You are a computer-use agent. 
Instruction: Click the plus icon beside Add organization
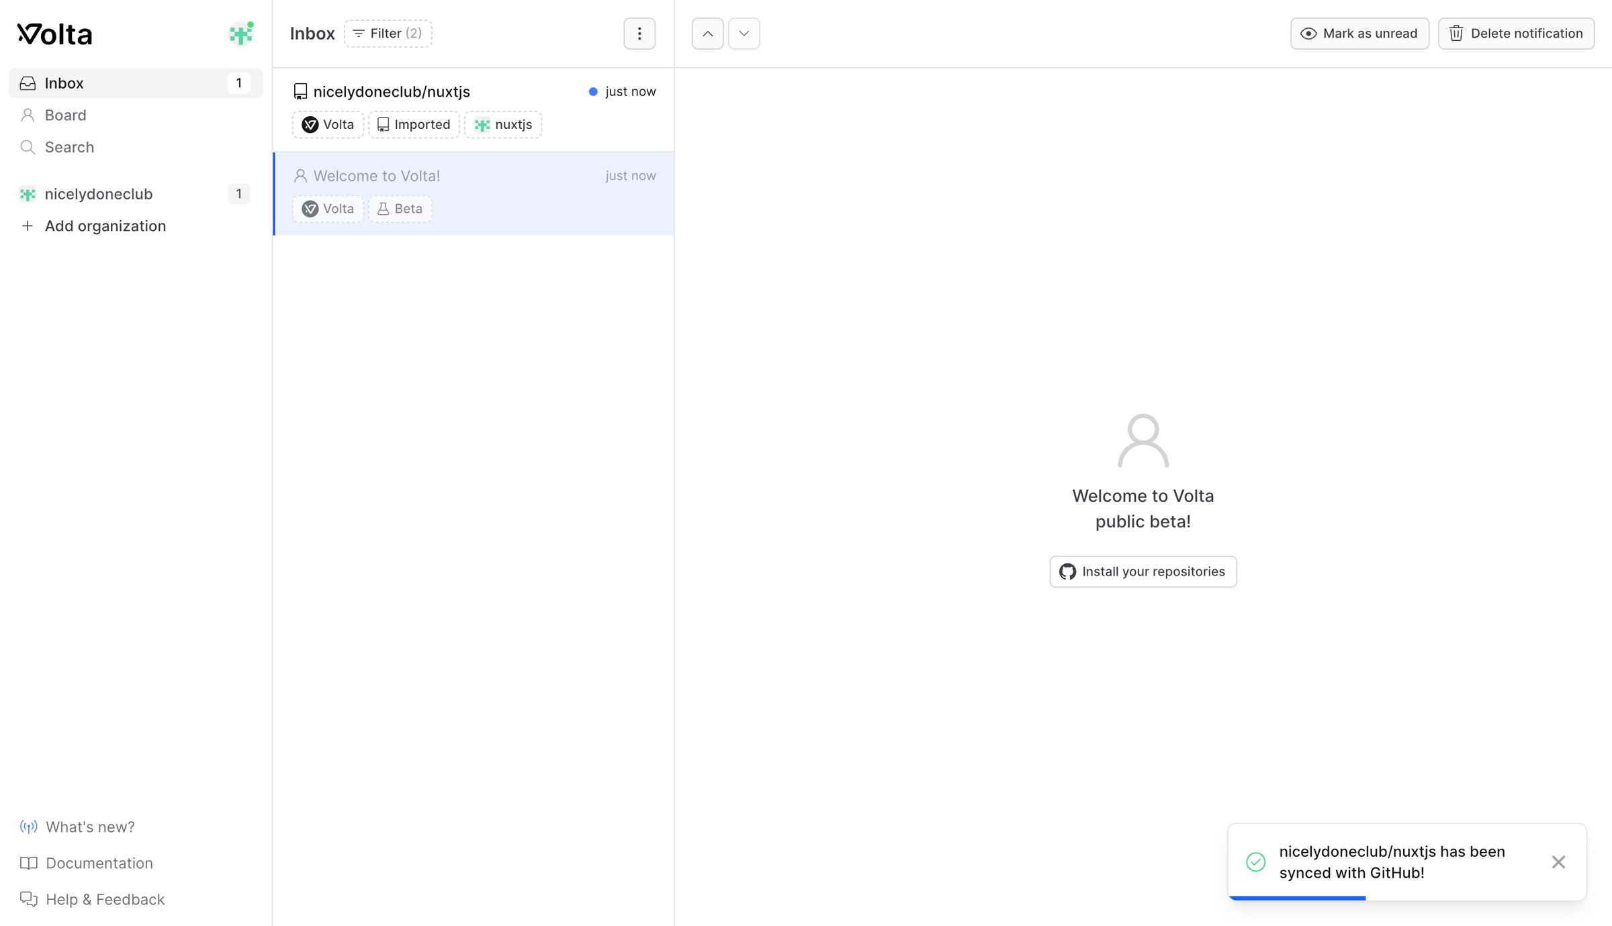pos(28,226)
